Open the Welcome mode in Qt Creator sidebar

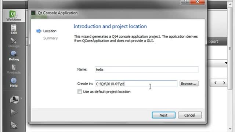tap(14, 15)
